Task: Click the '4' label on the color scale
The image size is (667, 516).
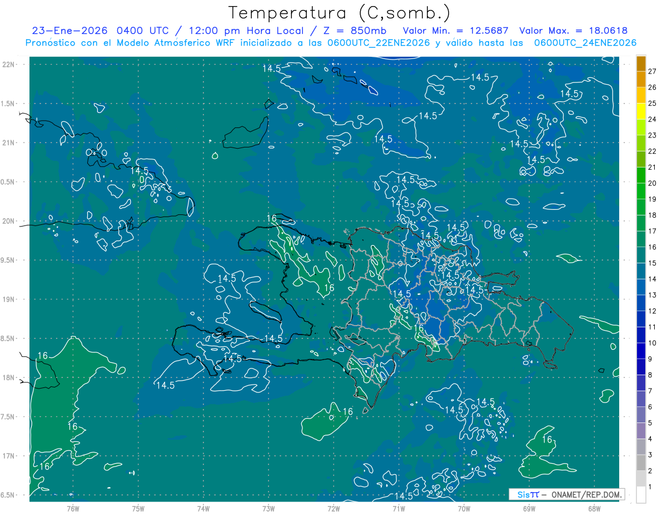Action: click(x=650, y=439)
